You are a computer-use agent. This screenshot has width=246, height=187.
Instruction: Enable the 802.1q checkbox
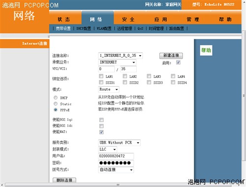pos(101,120)
